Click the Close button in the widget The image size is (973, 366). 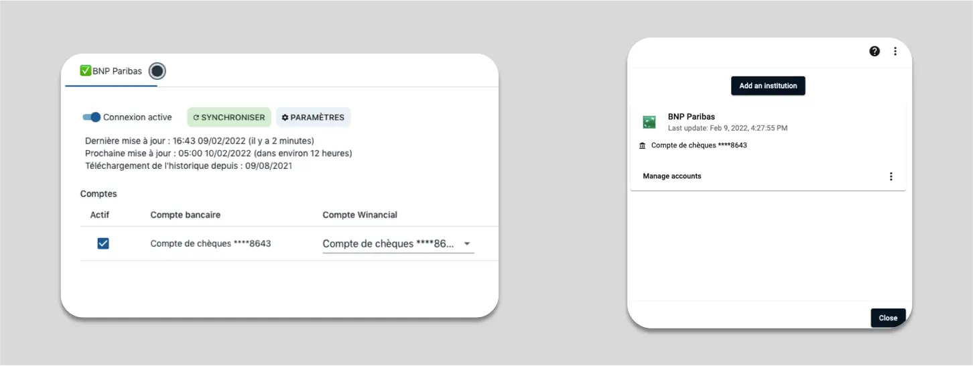coord(888,318)
